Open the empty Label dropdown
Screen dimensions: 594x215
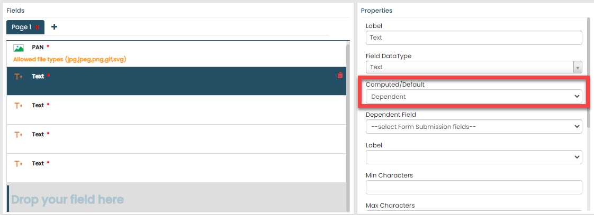click(x=474, y=157)
